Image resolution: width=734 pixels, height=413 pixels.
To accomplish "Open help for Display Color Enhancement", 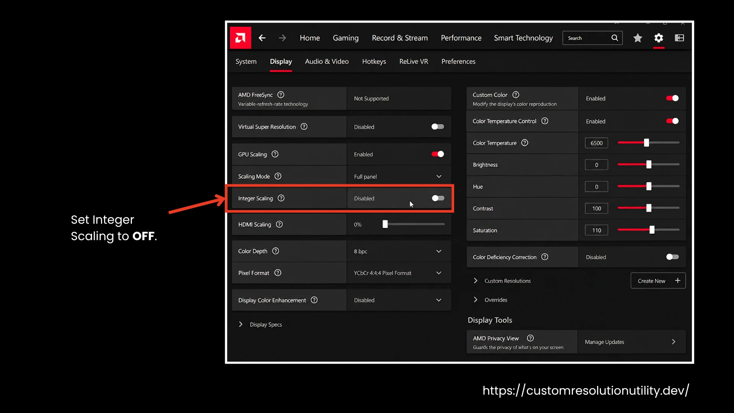I will click(x=314, y=300).
